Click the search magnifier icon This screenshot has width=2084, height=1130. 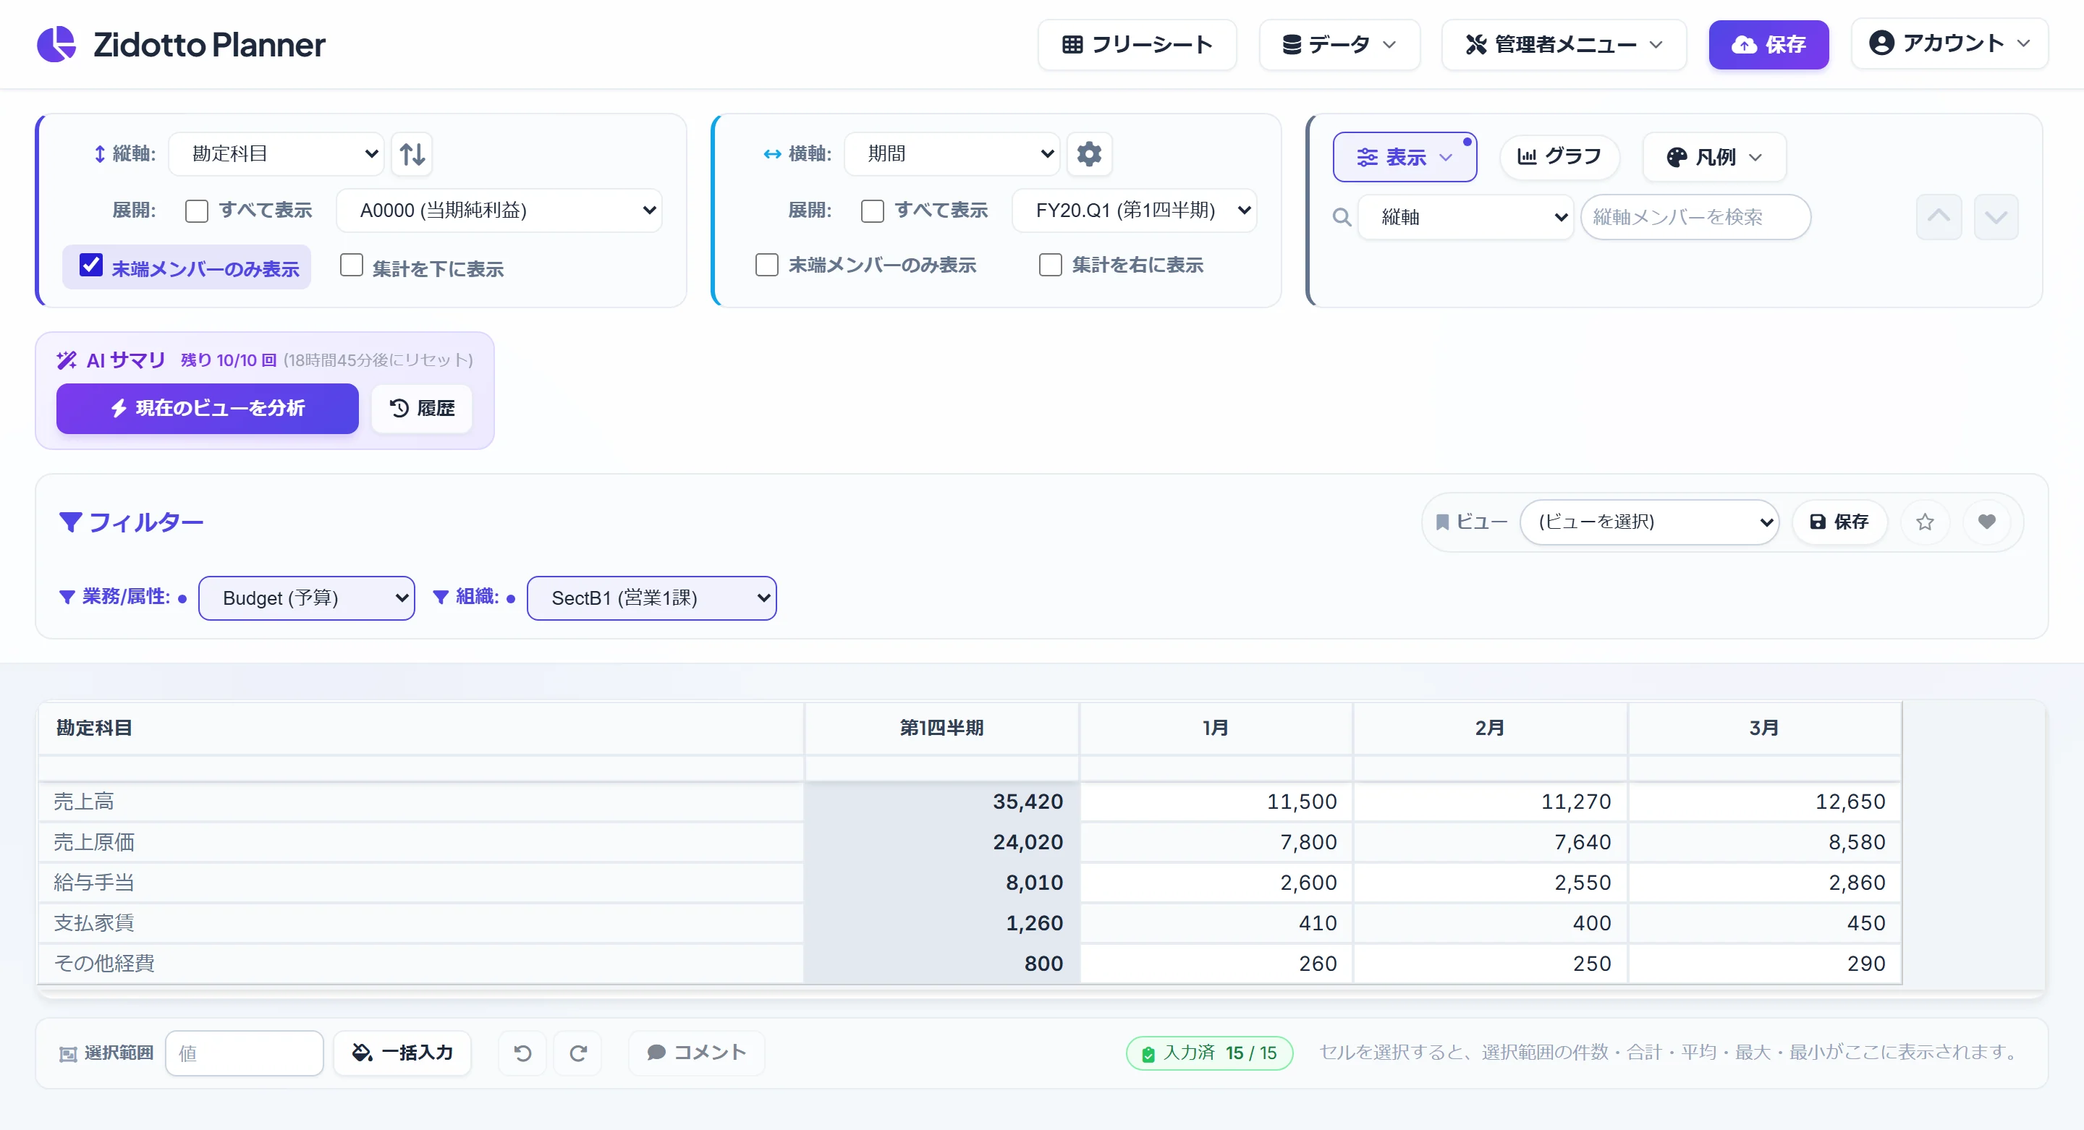pyautogui.click(x=1342, y=217)
